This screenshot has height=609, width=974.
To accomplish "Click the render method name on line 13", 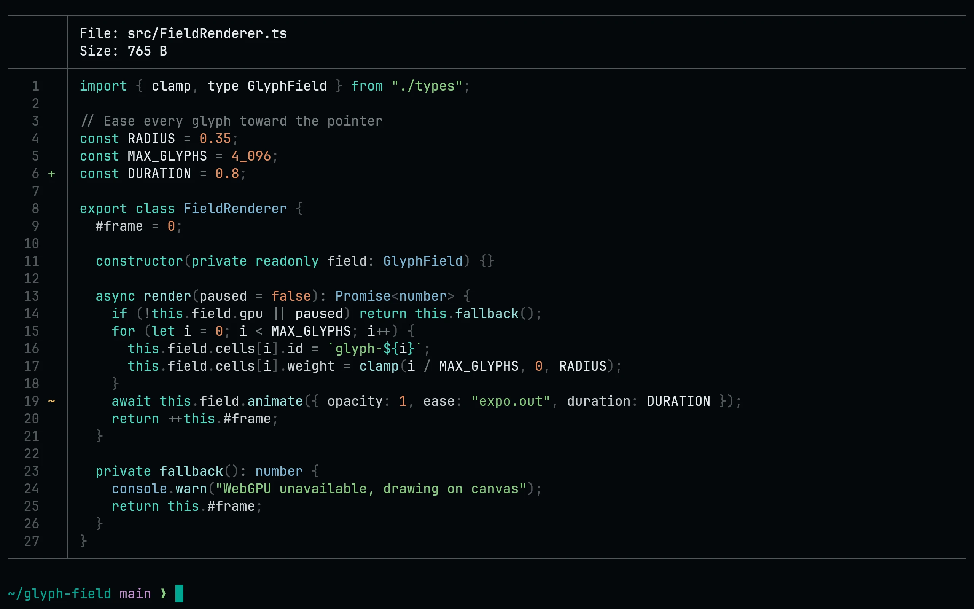I will (x=167, y=297).
